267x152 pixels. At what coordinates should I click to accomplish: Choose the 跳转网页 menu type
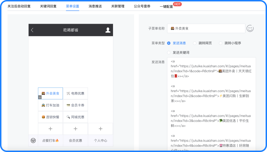click(195, 43)
